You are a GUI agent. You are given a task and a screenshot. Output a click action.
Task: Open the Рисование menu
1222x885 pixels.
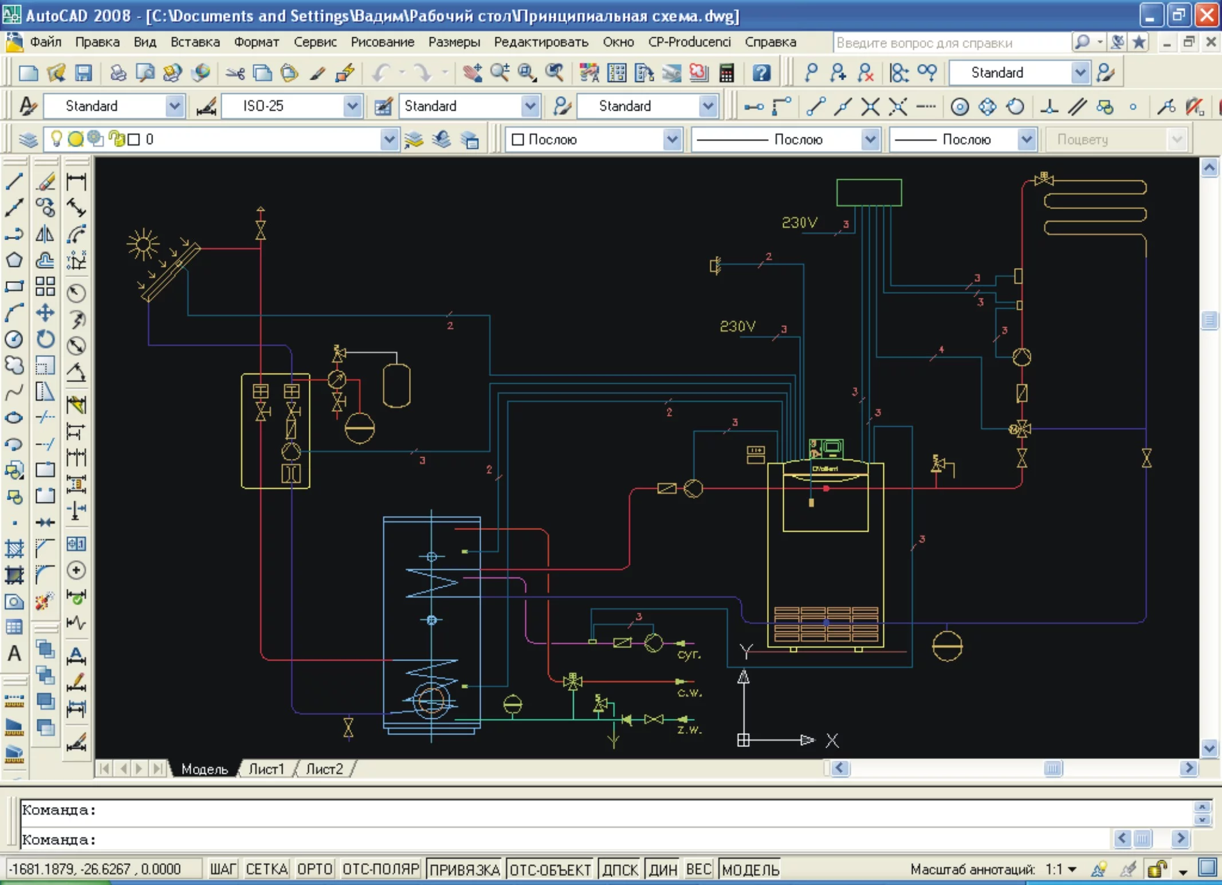pyautogui.click(x=382, y=42)
